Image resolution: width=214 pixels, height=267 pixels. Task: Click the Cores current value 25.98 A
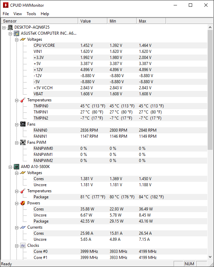pos(87,233)
